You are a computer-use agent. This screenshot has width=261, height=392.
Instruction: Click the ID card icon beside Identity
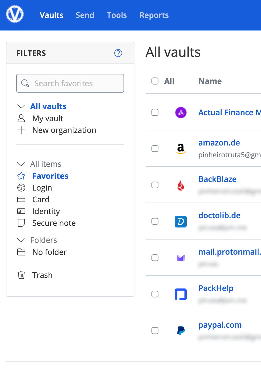coord(21,211)
